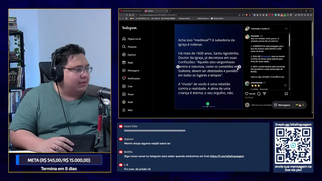This screenshot has width=322, height=181.
Task: Focus the Adicione um comentário field
Action: click(x=261, y=105)
